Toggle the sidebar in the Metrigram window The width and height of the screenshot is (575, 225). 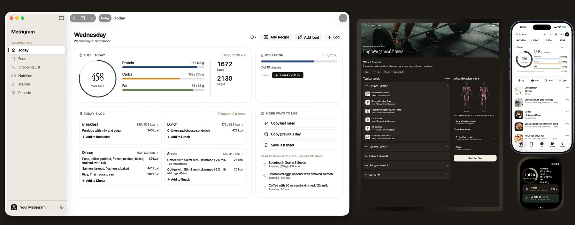(61, 18)
